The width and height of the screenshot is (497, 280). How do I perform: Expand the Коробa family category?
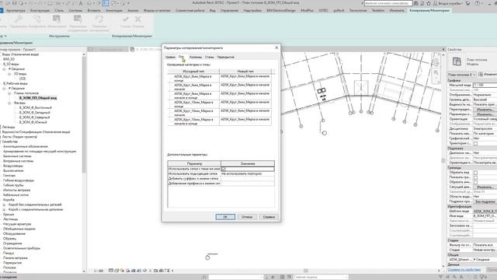pyautogui.click(x=9, y=200)
